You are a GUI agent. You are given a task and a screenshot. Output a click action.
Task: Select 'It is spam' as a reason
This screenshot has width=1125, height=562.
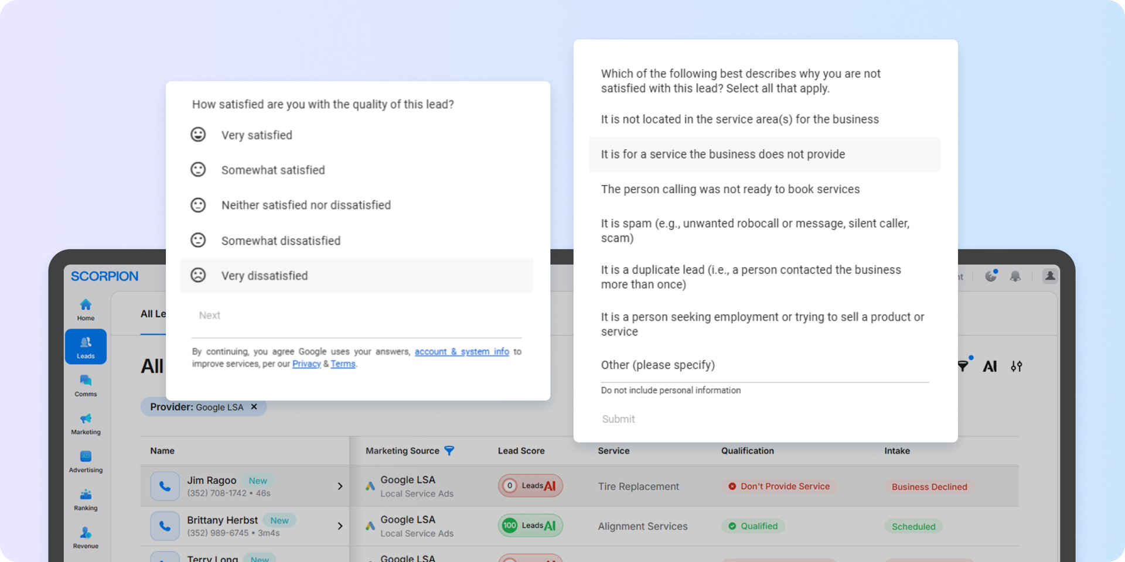tap(755, 230)
